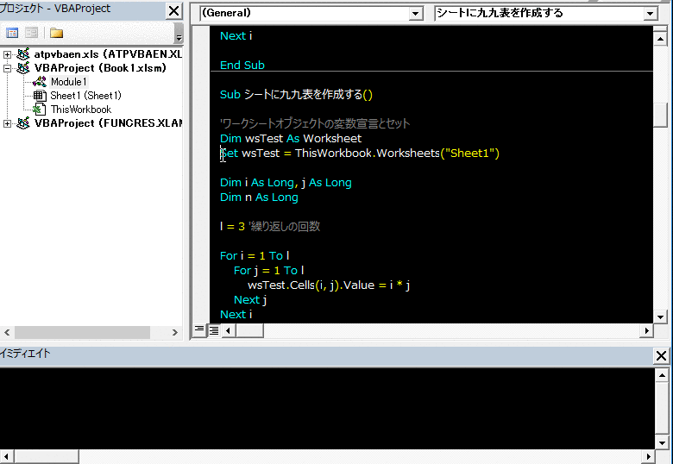This screenshot has width=673, height=464.
Task: Click the View Code icon in Project toolbar
Action: pyautogui.click(x=12, y=33)
